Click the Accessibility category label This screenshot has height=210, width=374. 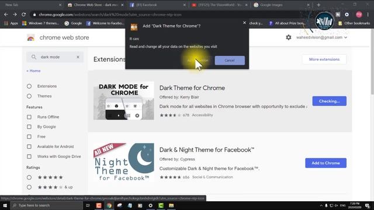coord(202,115)
